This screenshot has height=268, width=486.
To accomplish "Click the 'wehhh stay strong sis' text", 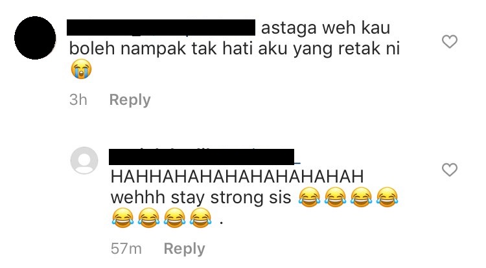I will click(x=201, y=197).
